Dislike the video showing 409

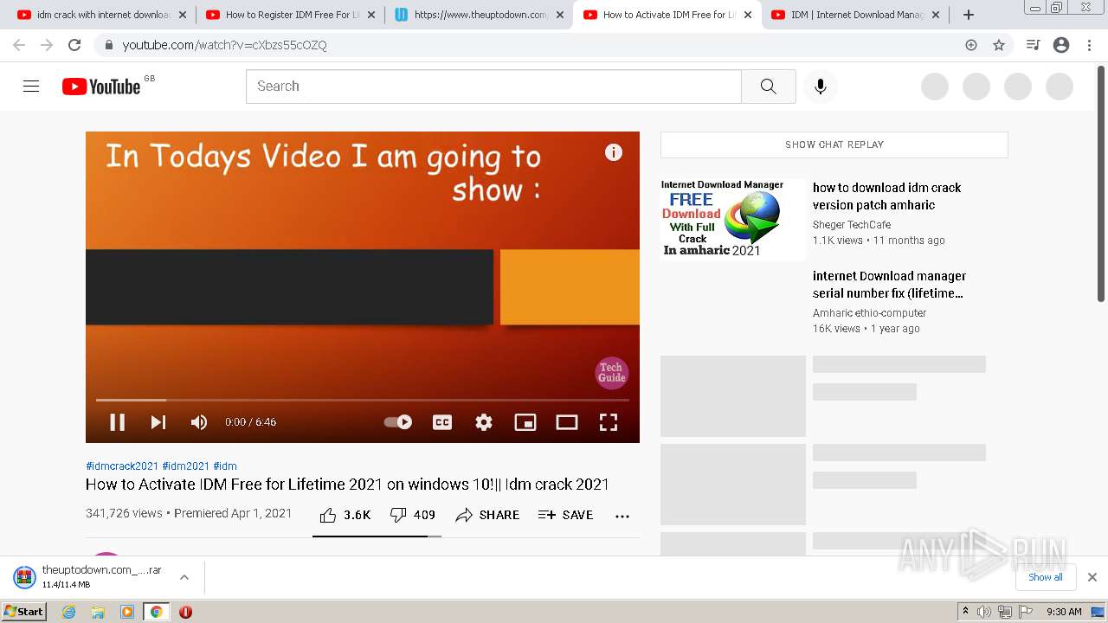coord(413,515)
